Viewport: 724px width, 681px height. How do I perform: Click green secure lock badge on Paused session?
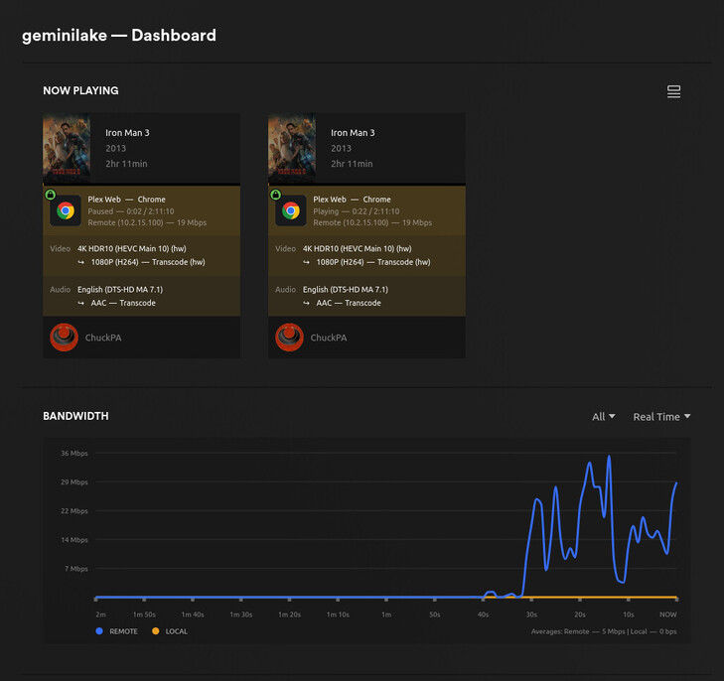click(51, 195)
